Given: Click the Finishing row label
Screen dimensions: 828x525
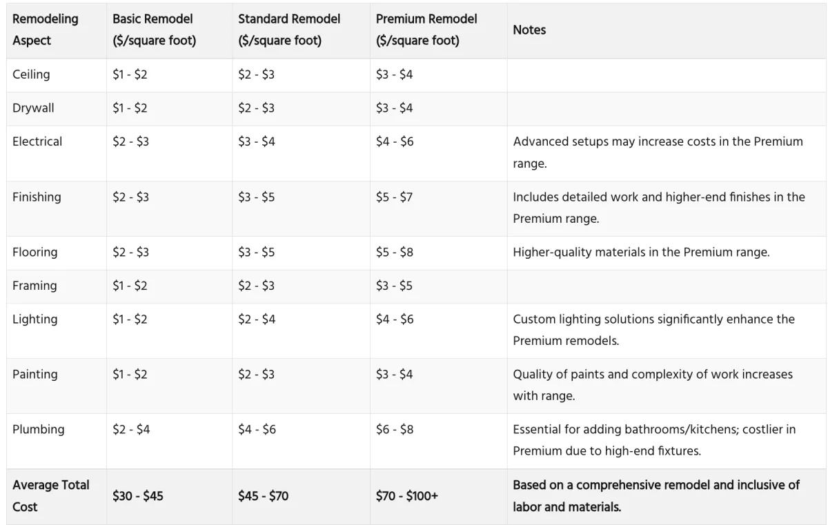Looking at the screenshot, I should pyautogui.click(x=37, y=197).
